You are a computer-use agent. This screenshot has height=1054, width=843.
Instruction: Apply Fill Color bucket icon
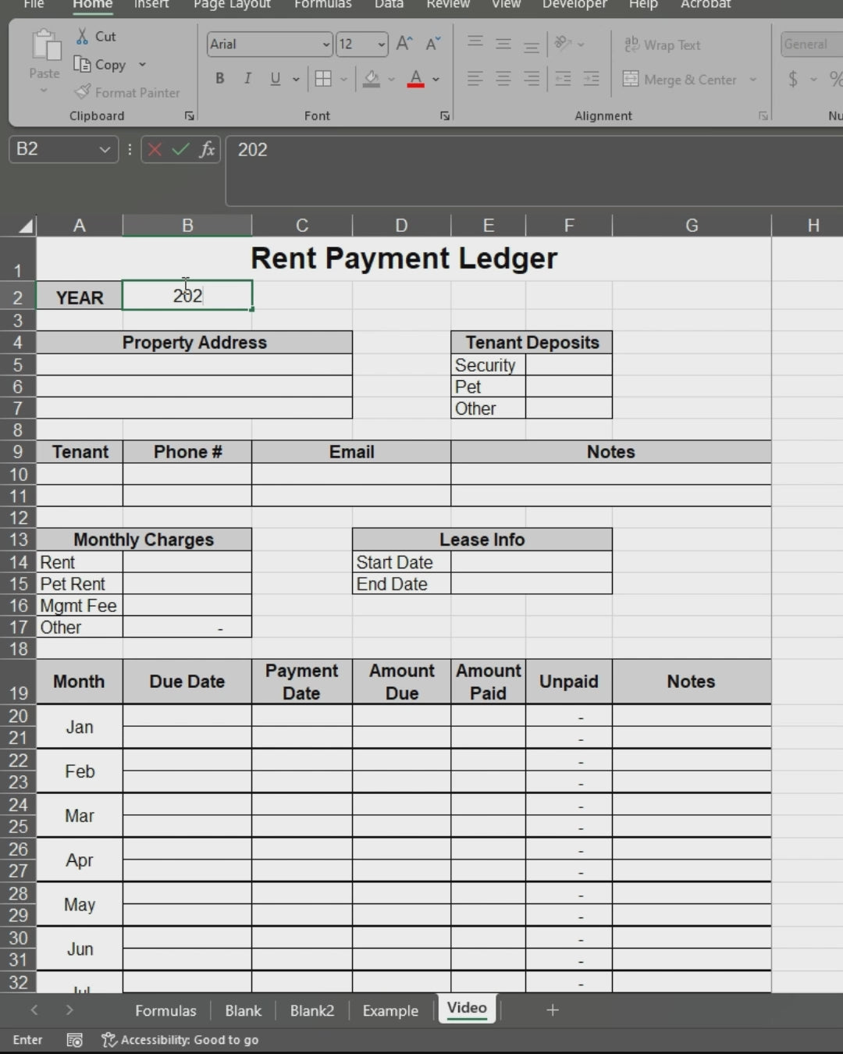tap(372, 79)
